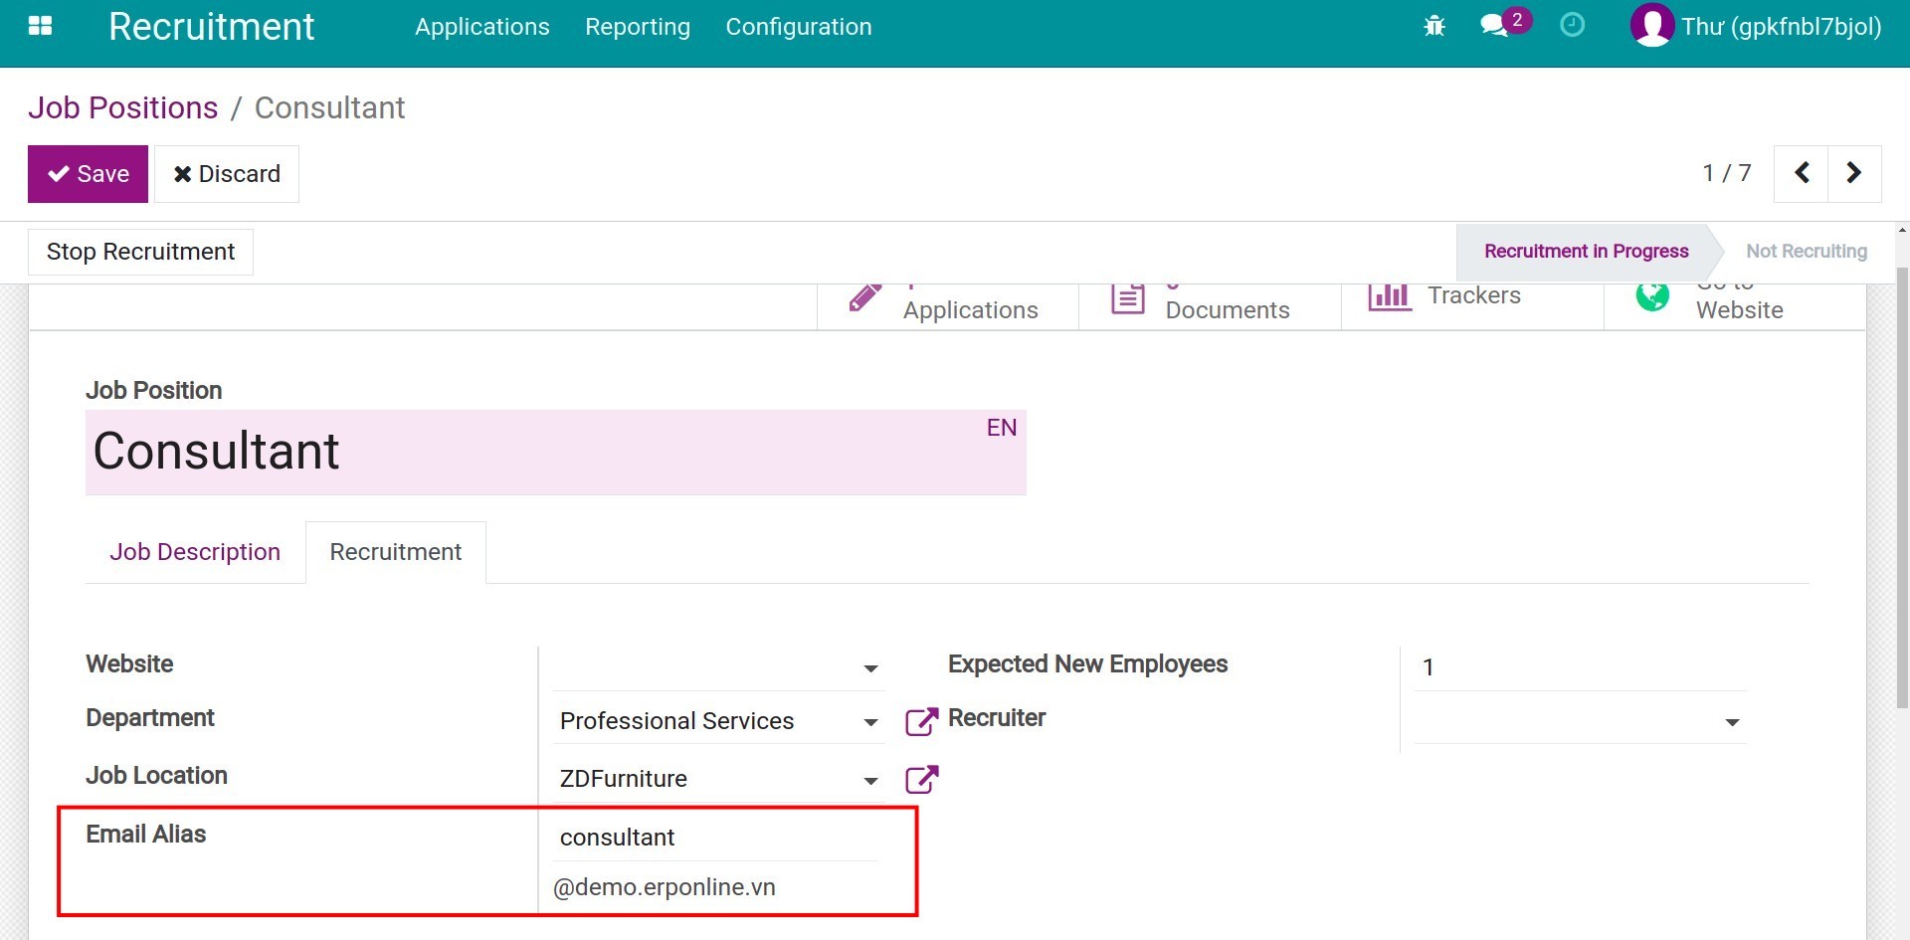The image size is (1910, 940).
Task: Save the job position
Action: (x=88, y=174)
